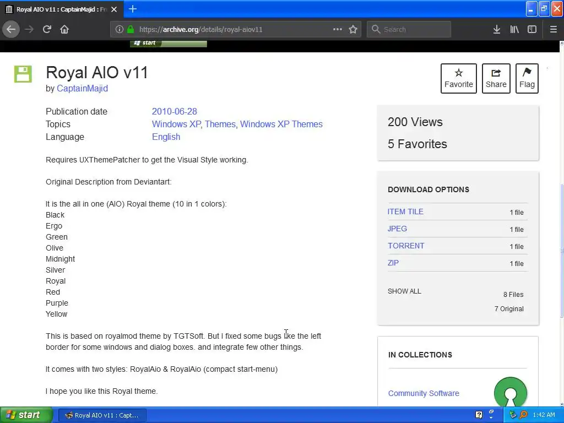
Task: Download the JPEG file
Action: (x=397, y=229)
